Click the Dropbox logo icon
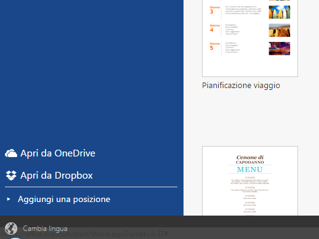319x239 pixels. [x=11, y=176]
